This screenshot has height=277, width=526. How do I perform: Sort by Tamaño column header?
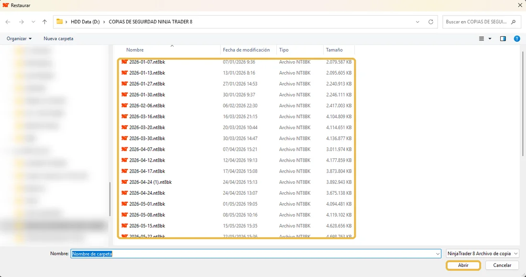334,50
